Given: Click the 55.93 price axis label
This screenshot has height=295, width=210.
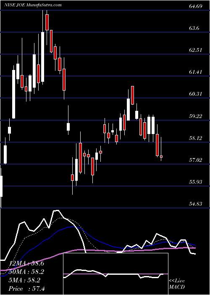Looking at the screenshot, I should (x=196, y=182).
